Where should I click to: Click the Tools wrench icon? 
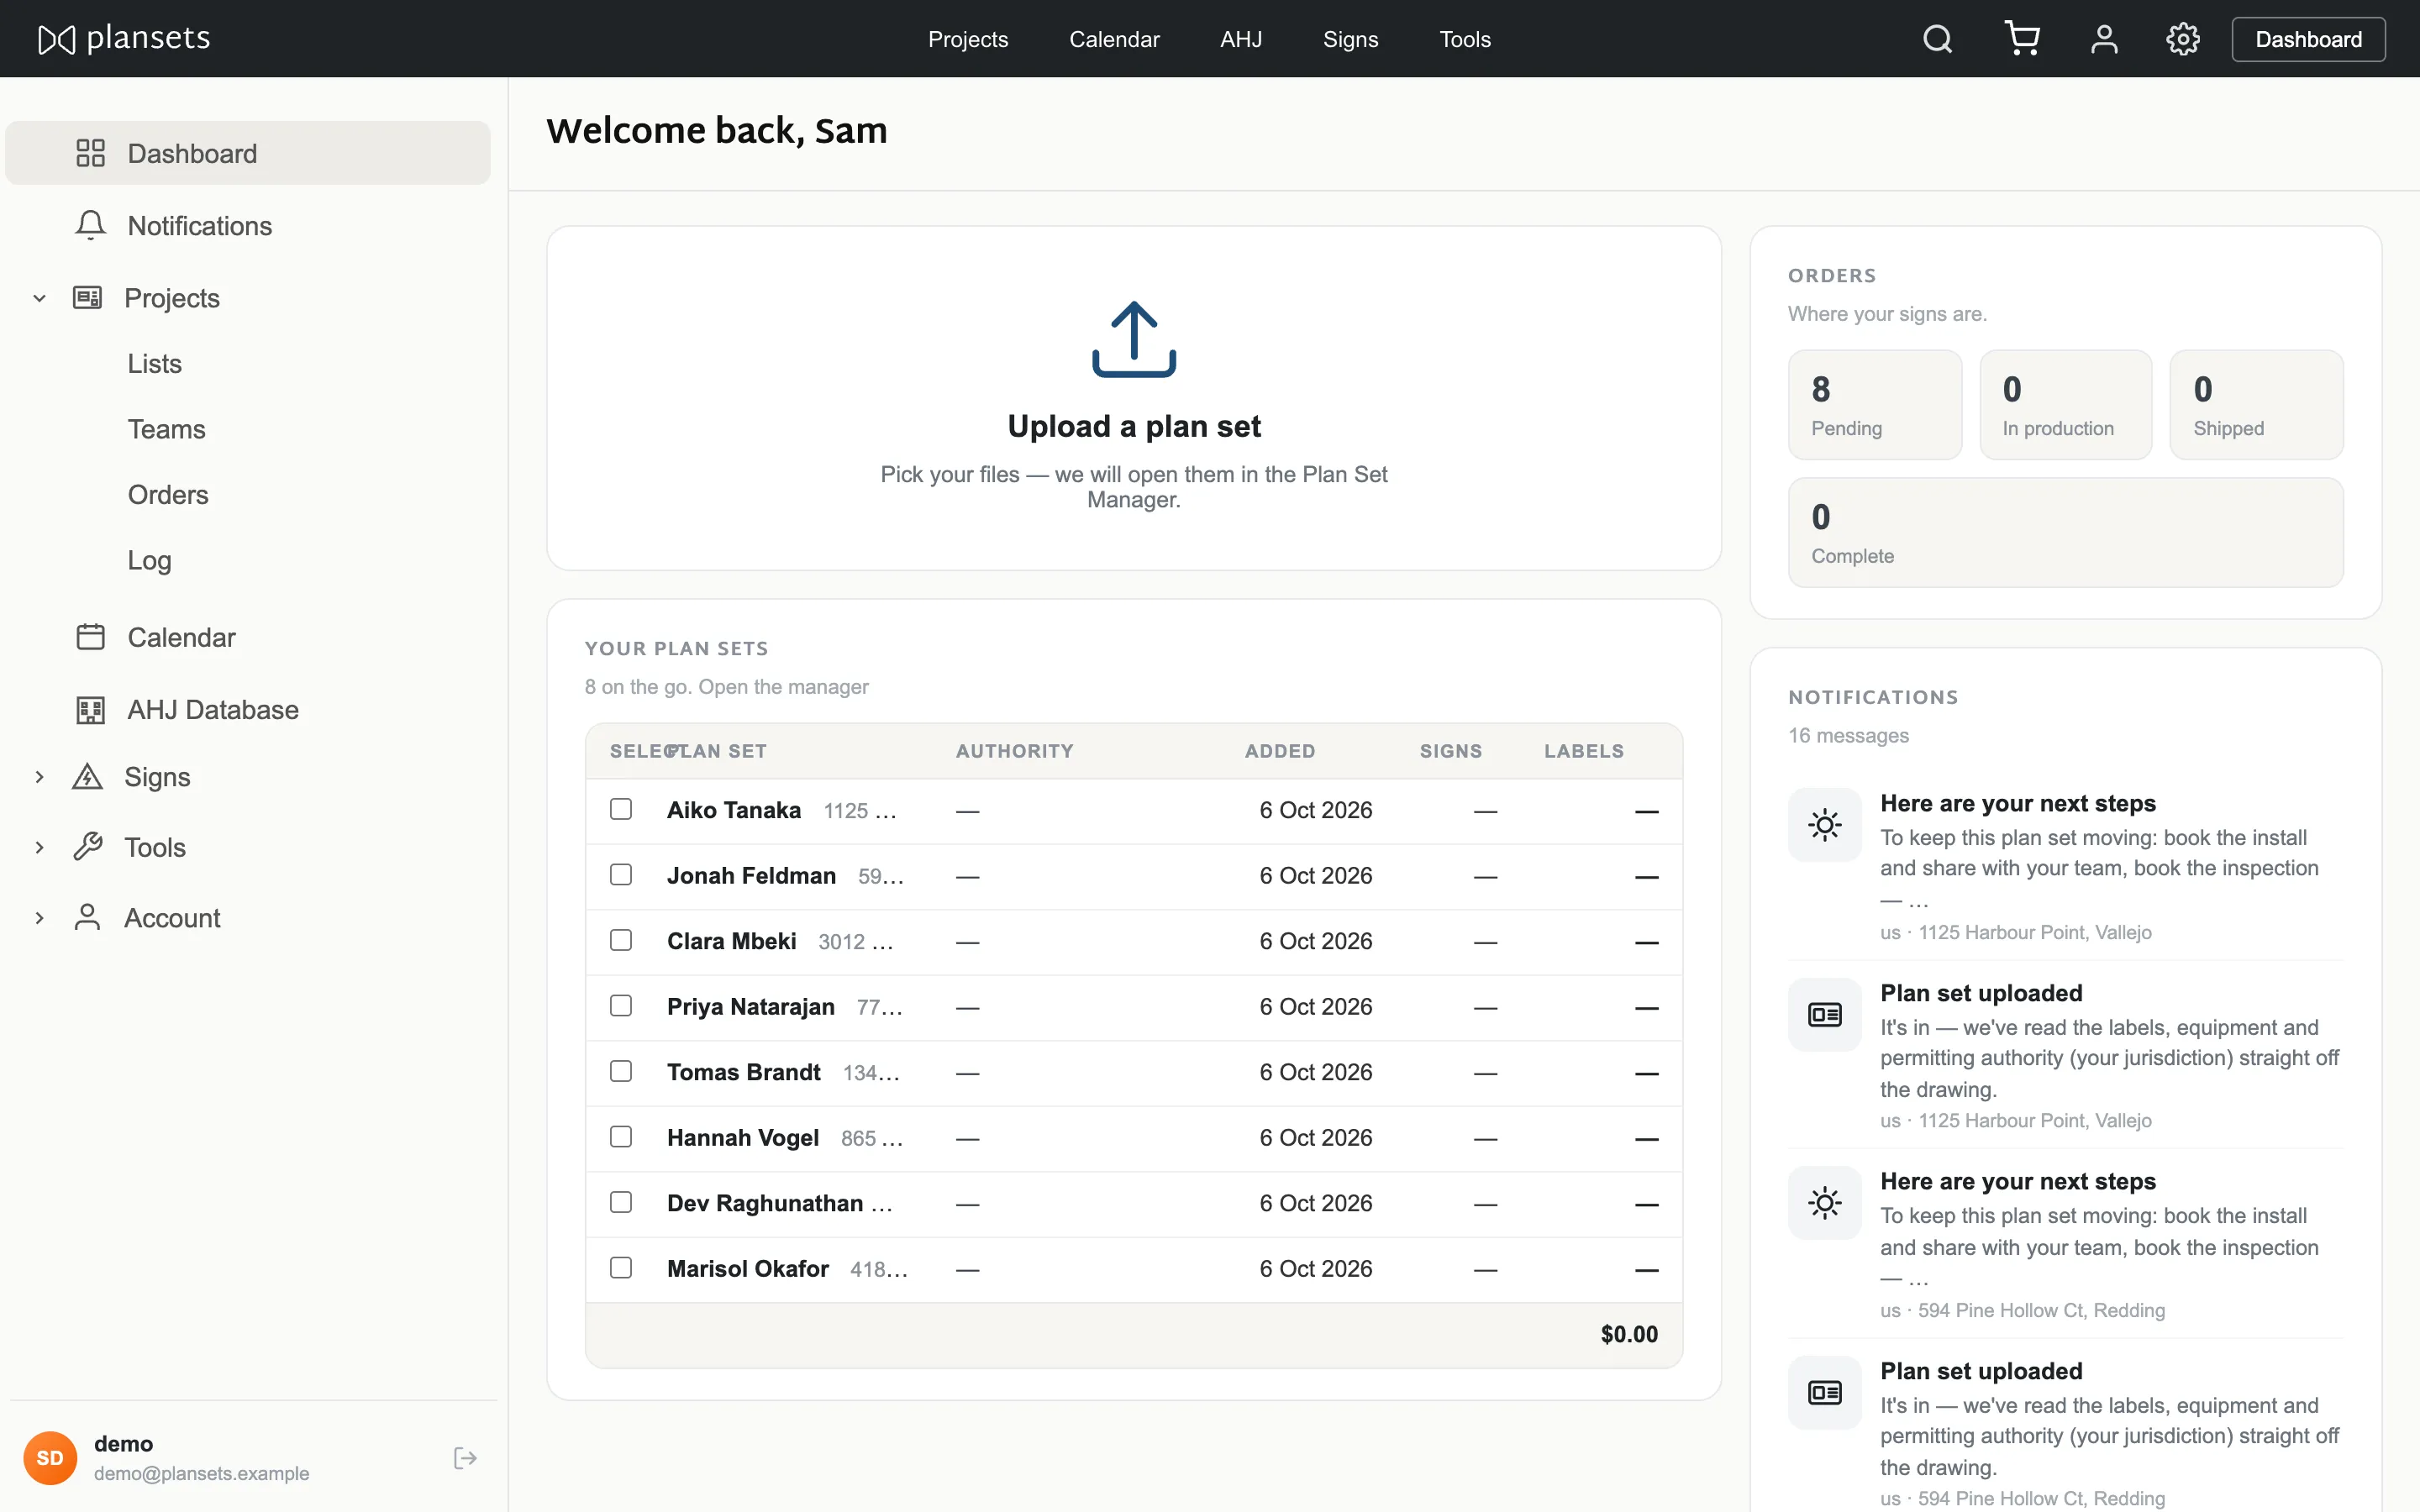88,847
